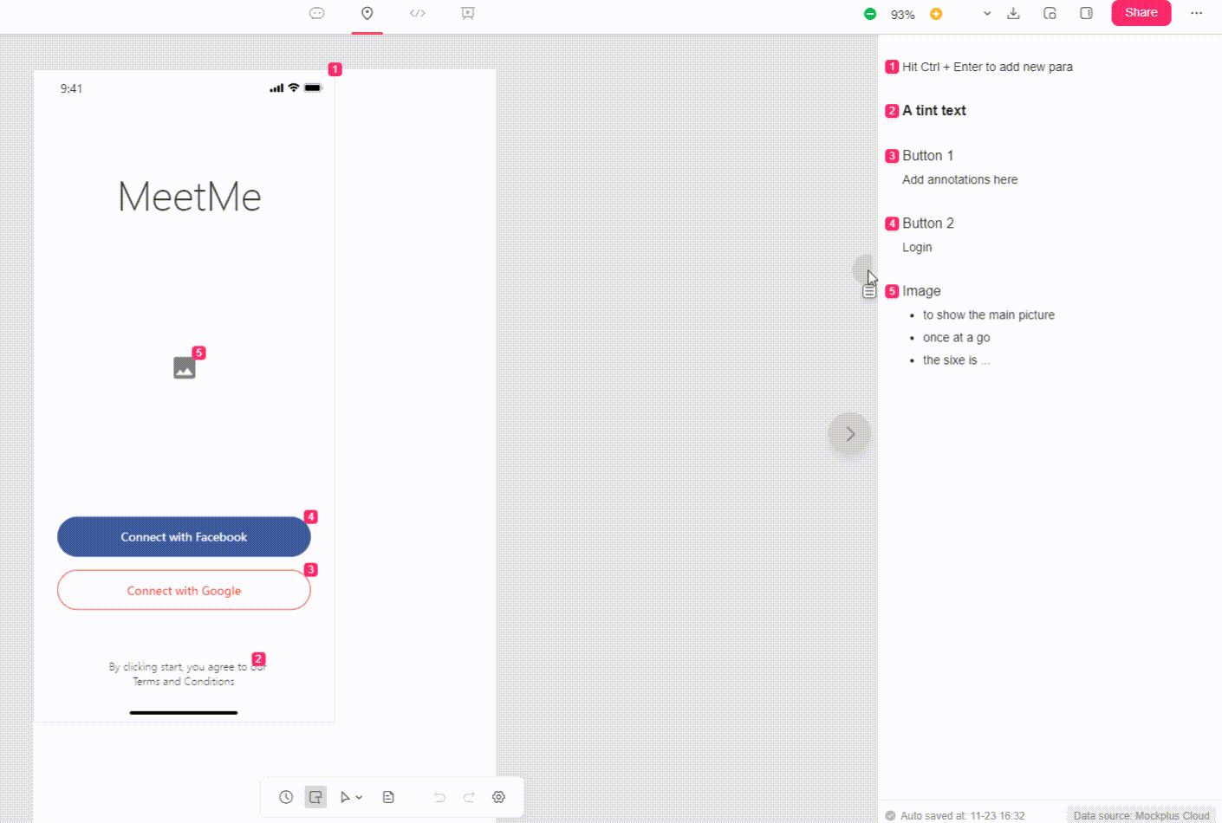Click the document notes icon in bottom toolbar
1222x823 pixels.
pos(388,797)
